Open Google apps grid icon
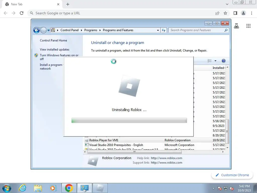257x193 pixels. (248, 26)
